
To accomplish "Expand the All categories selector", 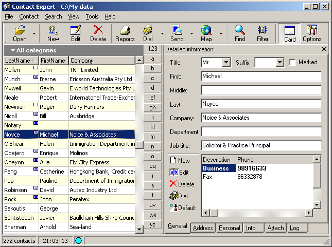I will click(33, 50).
